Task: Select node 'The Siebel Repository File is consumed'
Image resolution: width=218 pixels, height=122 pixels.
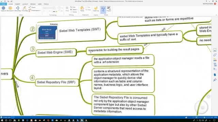Action: tap(123, 105)
